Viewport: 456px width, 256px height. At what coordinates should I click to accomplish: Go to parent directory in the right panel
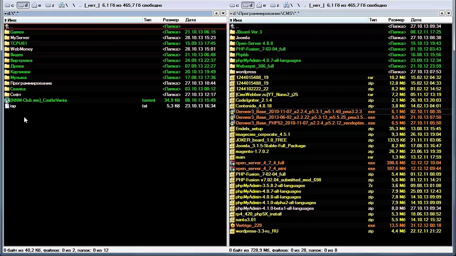(x=304, y=5)
